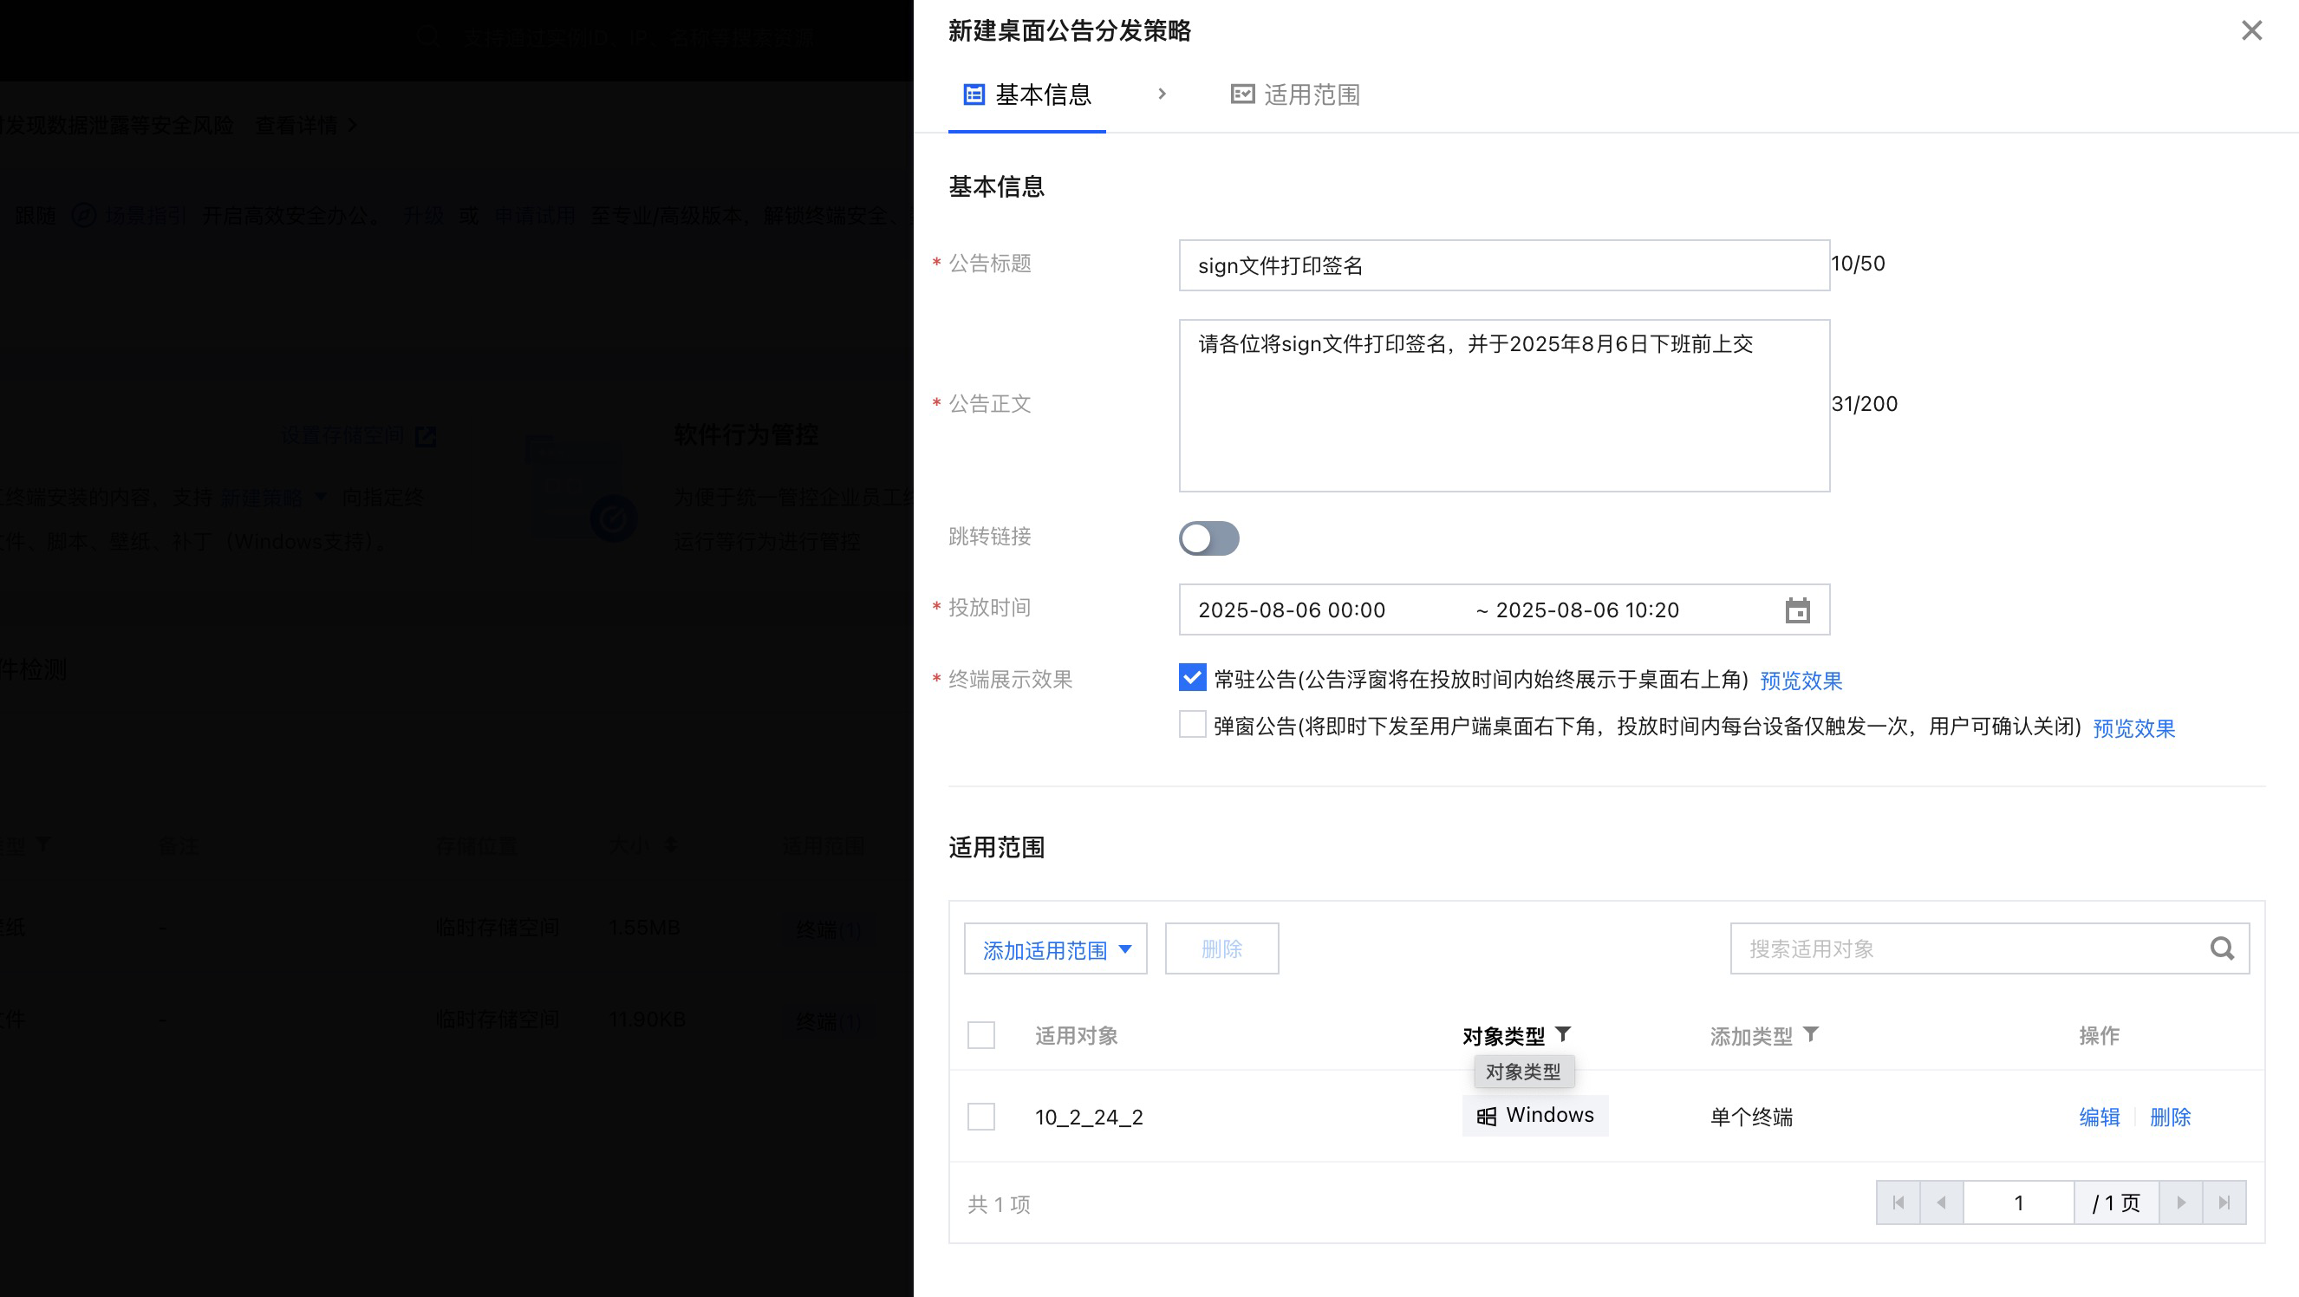The width and height of the screenshot is (2299, 1297).
Task: Click the 添加类型 filter funnel icon
Action: click(x=1810, y=1034)
